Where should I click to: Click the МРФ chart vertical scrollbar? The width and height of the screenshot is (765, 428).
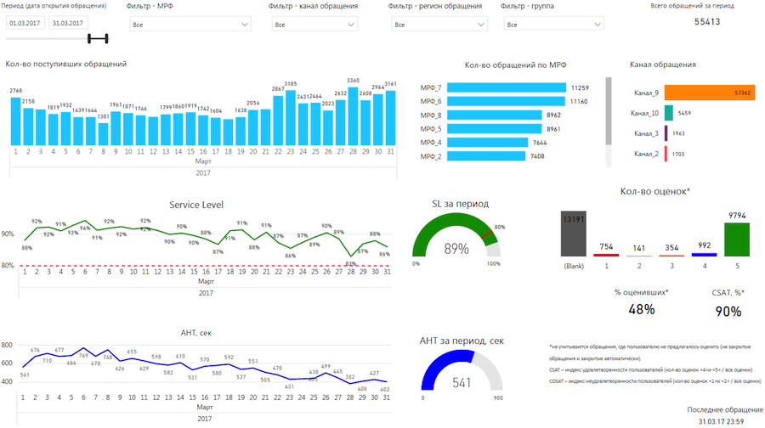click(x=609, y=110)
